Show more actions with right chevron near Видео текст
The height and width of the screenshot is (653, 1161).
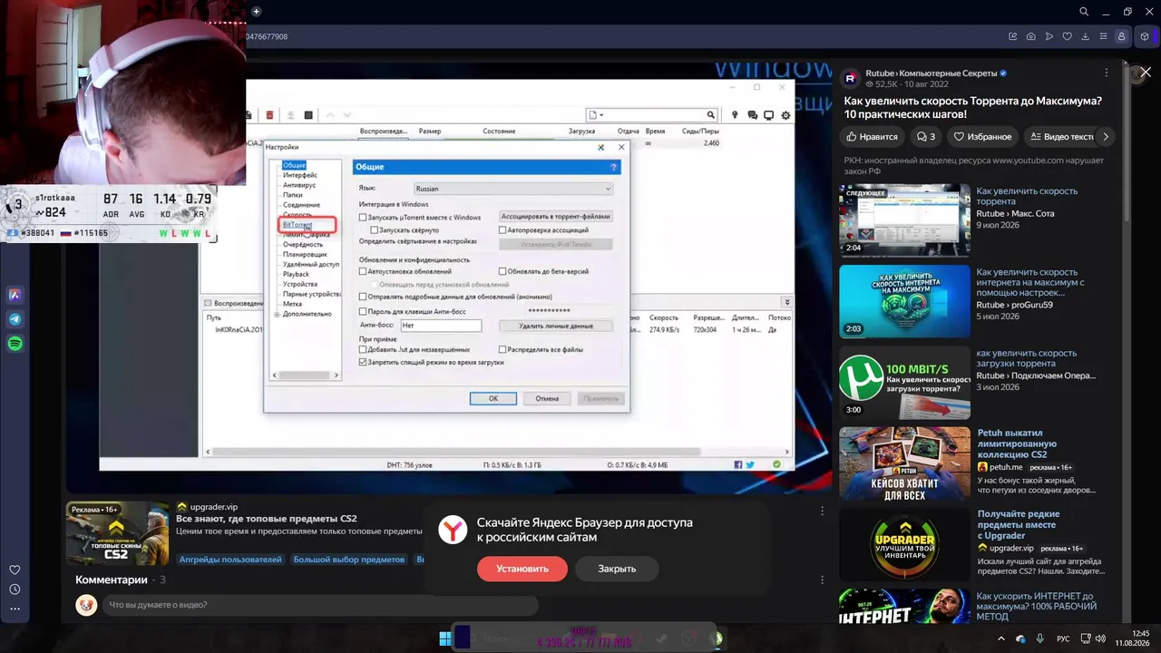(1105, 137)
